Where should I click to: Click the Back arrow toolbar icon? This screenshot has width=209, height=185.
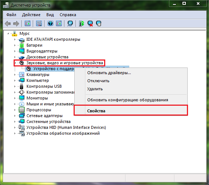(x=8, y=23)
